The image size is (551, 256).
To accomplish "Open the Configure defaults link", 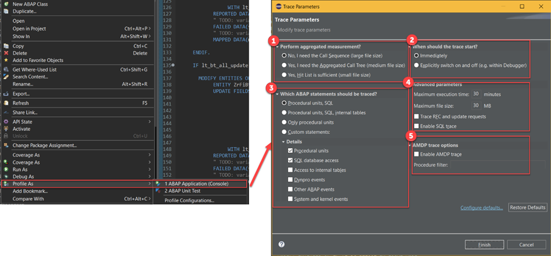I will [x=482, y=208].
